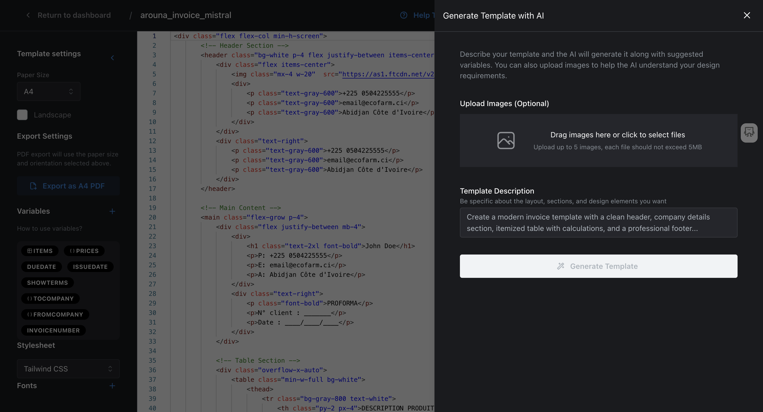Collapse the Template settings sidebar chevron

click(x=112, y=58)
